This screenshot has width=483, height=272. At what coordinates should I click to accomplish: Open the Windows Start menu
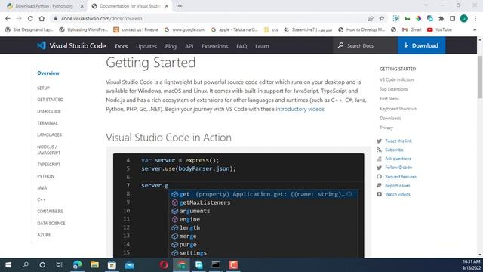pyautogui.click(x=8, y=265)
